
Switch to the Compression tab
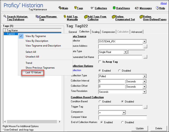pyautogui.click(x=108, y=32)
